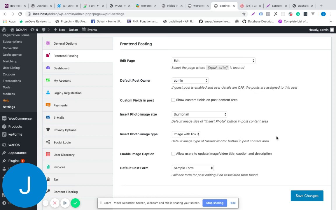Bookmark this page with the star icon
This screenshot has height=210, width=336.
point(244,14)
